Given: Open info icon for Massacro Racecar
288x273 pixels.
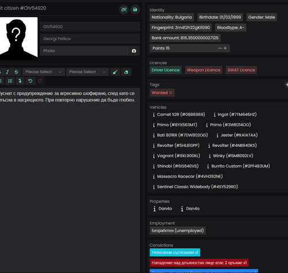Looking at the screenshot, I should (x=154, y=177).
